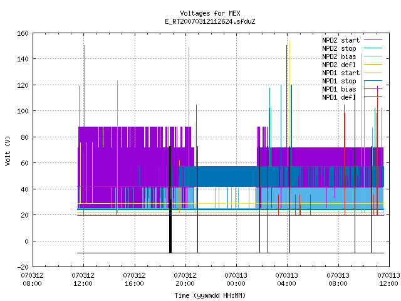Click the black NPD1 defl legend line
Screen dimensions: 401x301
point(373,97)
